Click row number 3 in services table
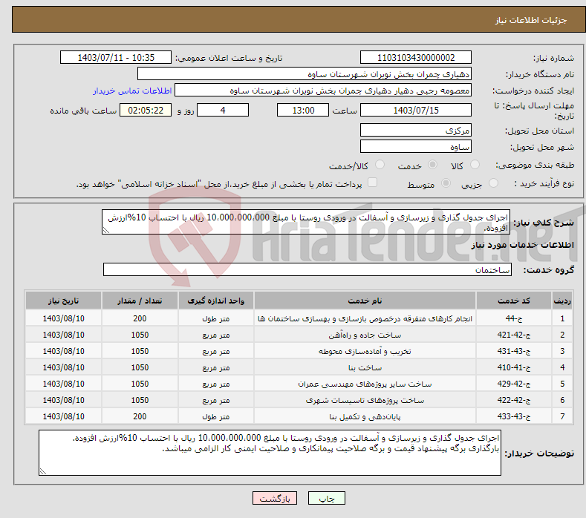586x518 pixels. pos(562,351)
